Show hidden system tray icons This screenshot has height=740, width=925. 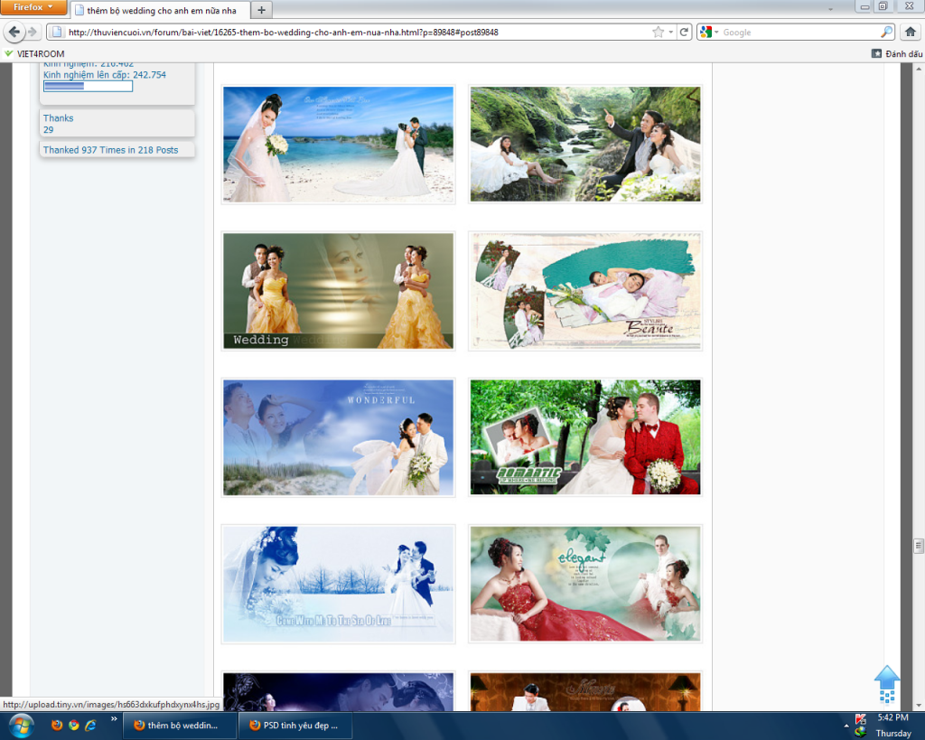click(x=846, y=726)
